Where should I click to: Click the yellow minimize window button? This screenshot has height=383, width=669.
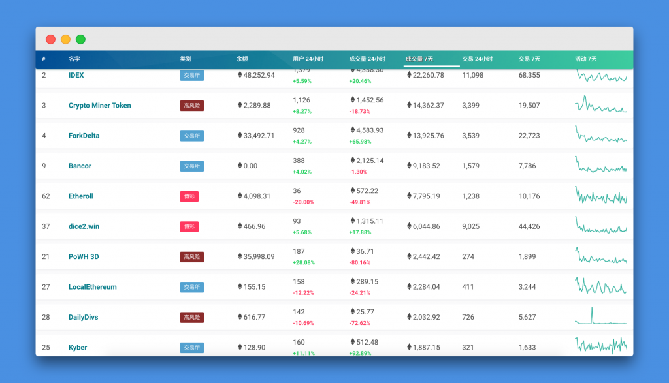point(65,39)
